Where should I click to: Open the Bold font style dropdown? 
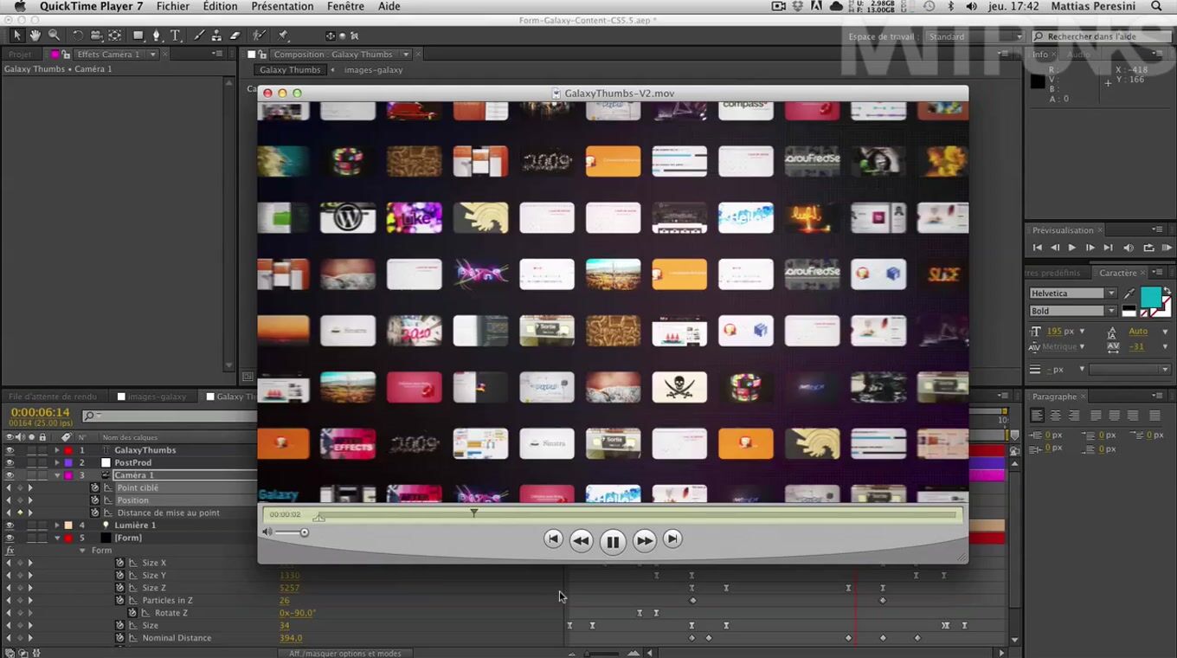(1111, 311)
